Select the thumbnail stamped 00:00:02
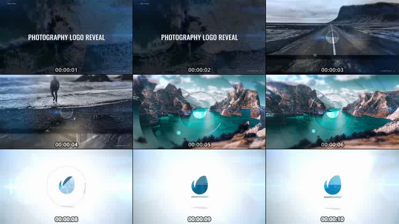Viewport: 399px width, 224px height. 199,37
